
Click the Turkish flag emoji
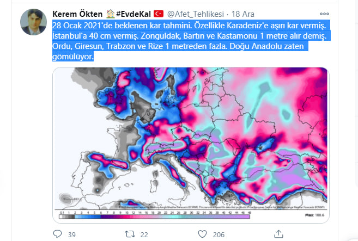pos(159,14)
